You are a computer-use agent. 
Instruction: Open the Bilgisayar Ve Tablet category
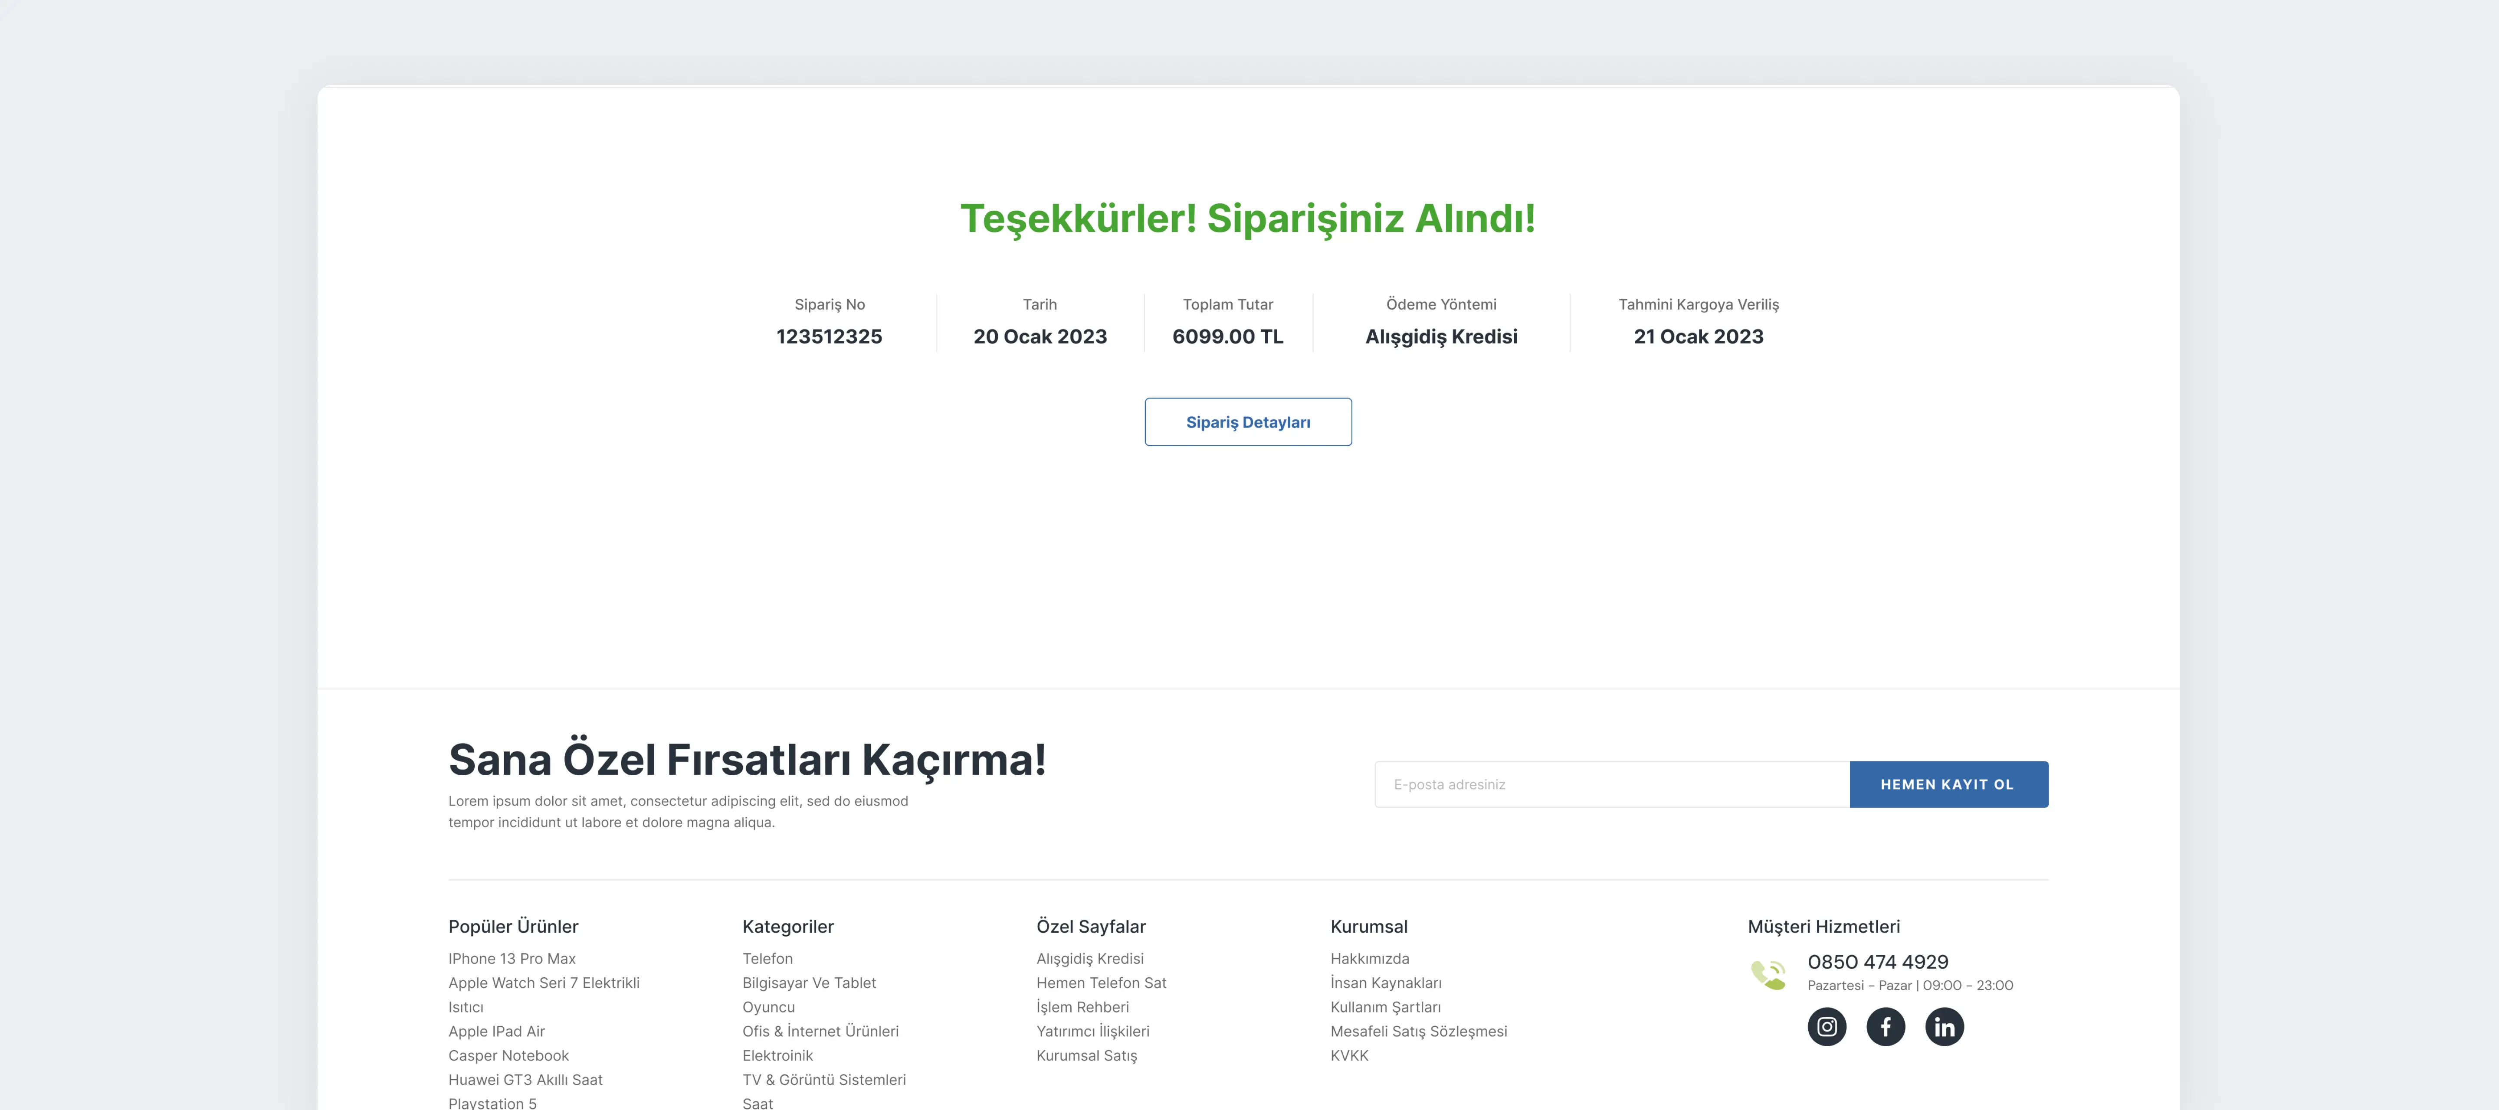coord(809,983)
